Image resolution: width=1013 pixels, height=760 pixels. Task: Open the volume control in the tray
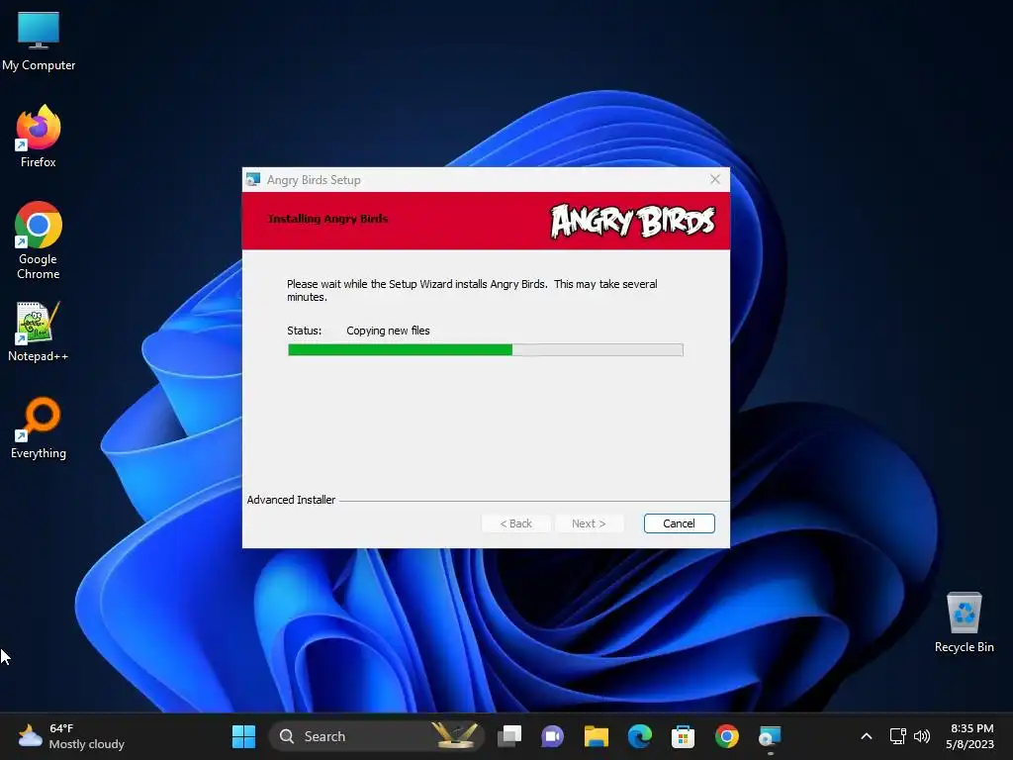point(922,736)
